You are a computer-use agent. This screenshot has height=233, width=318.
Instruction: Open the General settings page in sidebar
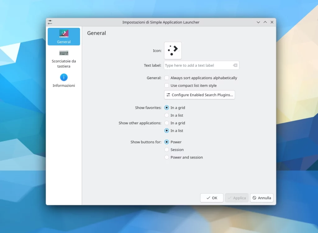[x=64, y=37]
